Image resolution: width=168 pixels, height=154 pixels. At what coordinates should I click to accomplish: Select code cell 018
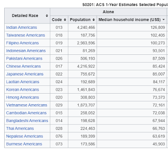(59, 35)
